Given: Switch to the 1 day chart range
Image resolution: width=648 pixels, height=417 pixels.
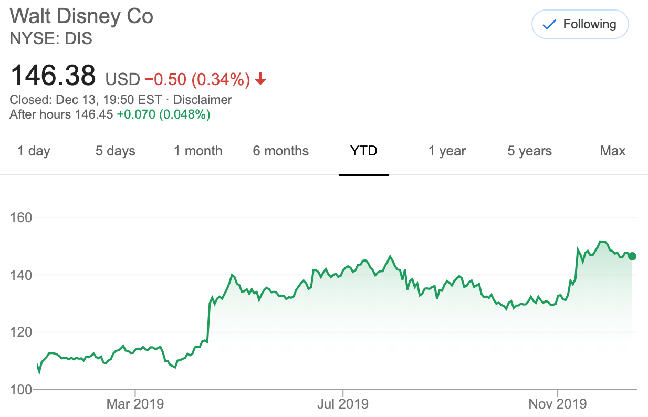Looking at the screenshot, I should coord(34,151).
